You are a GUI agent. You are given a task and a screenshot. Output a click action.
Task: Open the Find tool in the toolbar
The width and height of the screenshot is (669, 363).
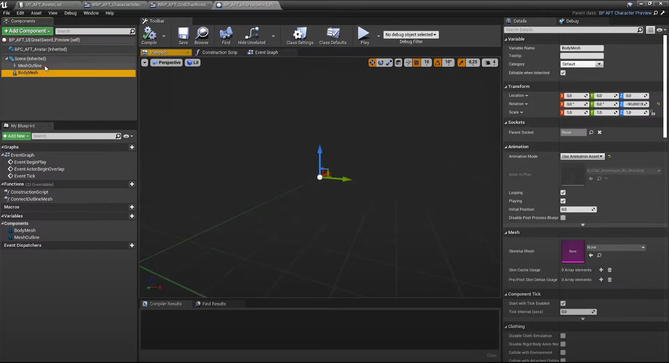[226, 34]
